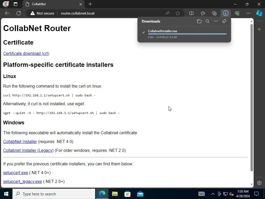Toggle the Downloads toolbar button
Viewport: 265px width, 199px height.
point(225,13)
